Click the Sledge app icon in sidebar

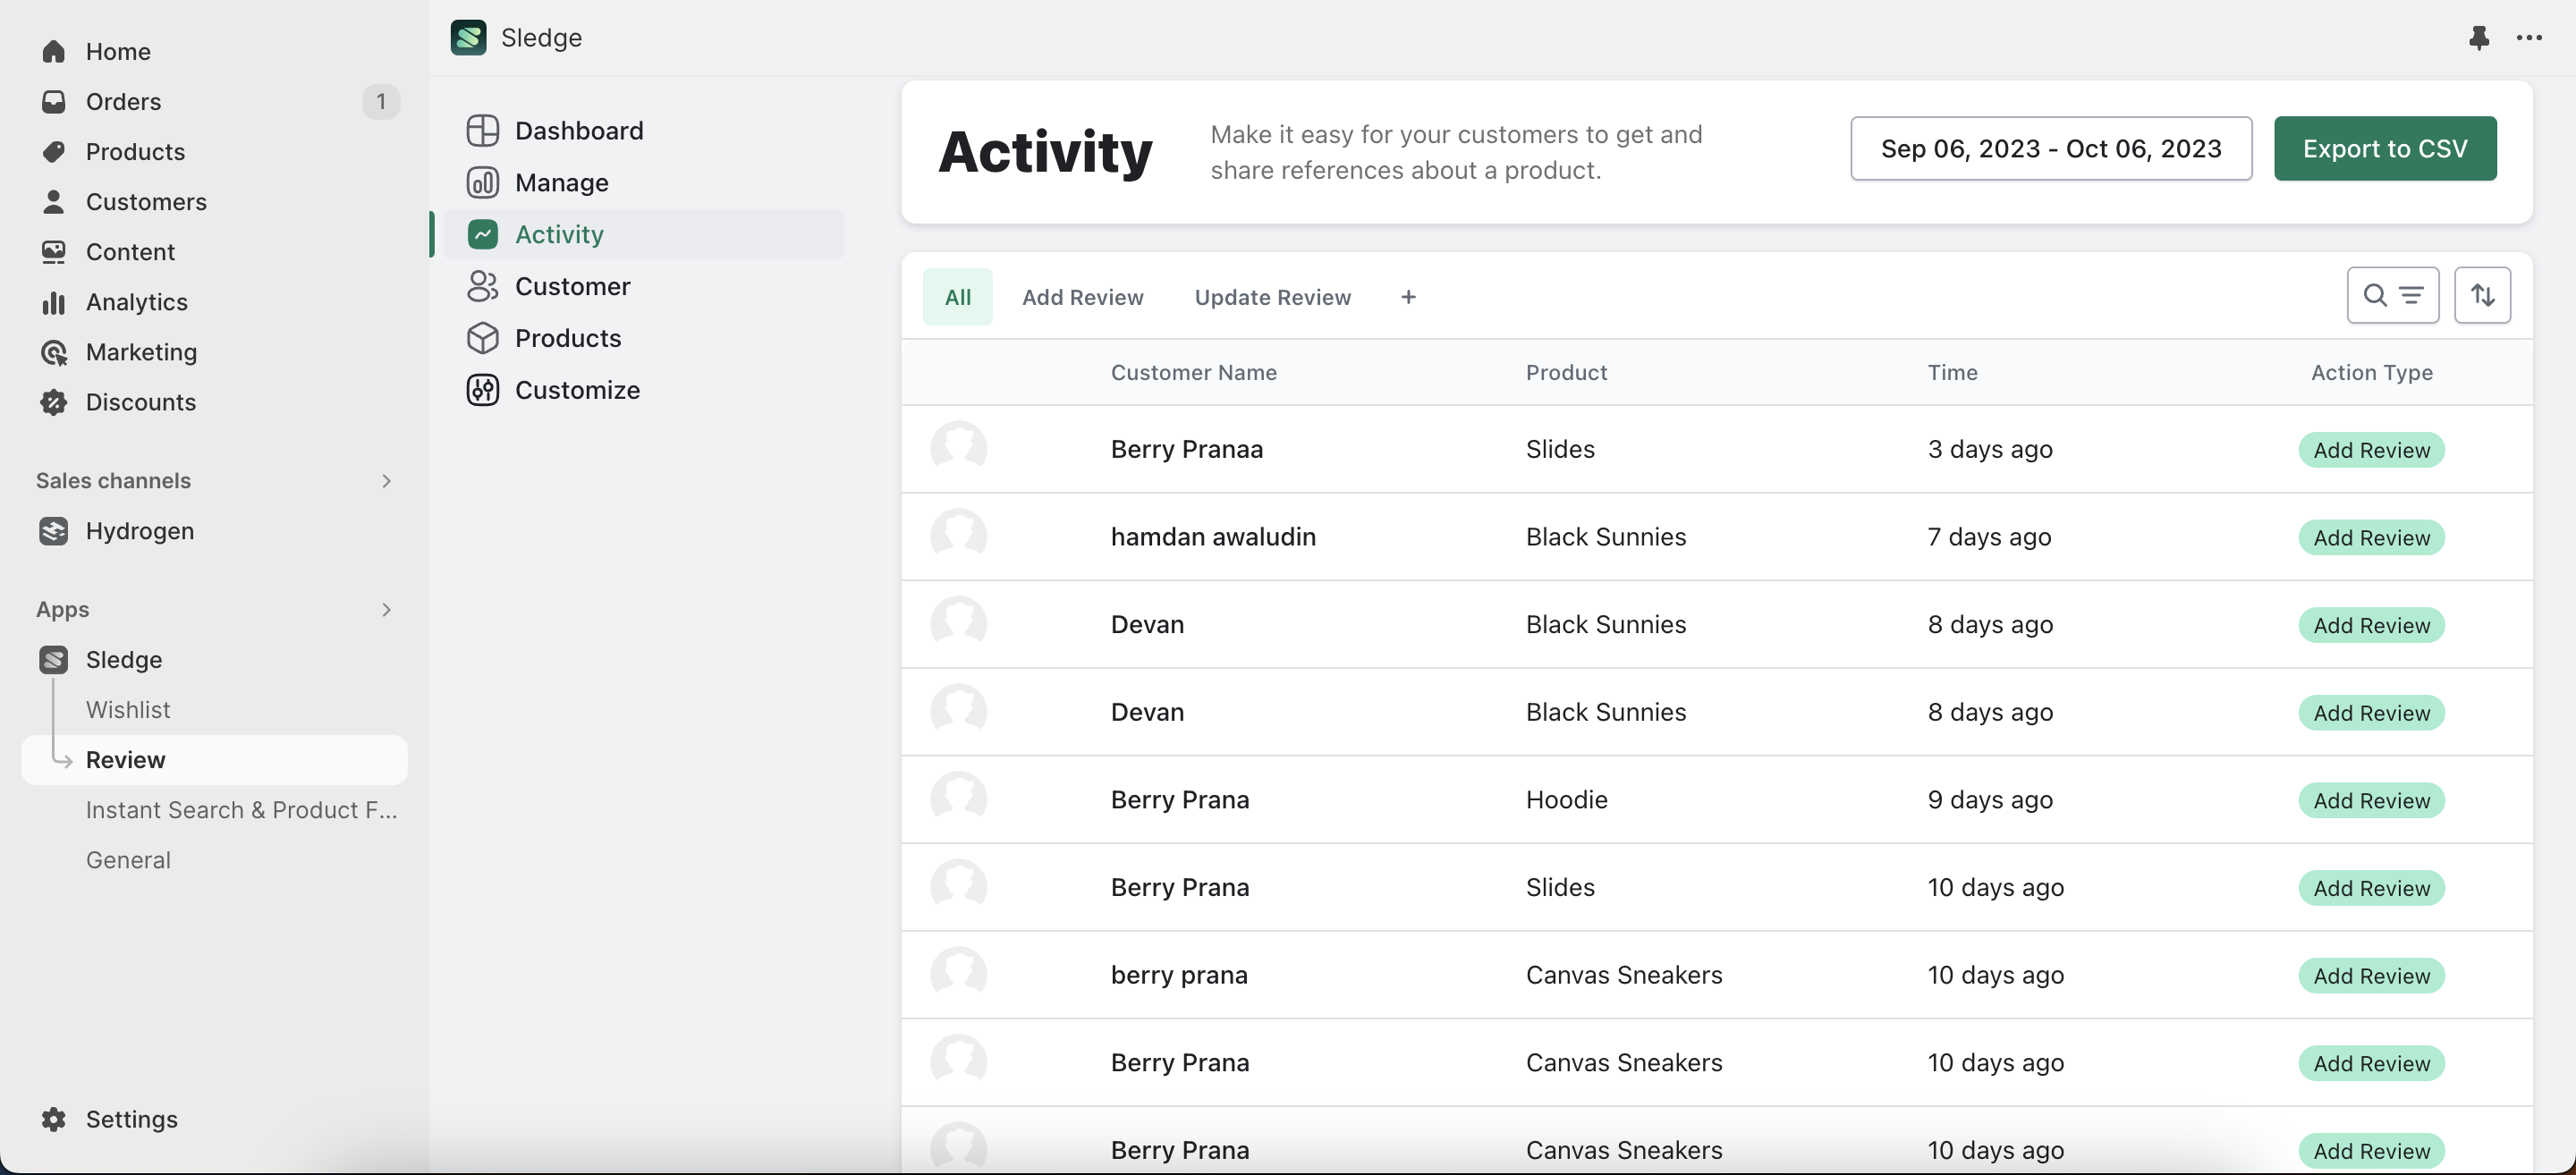(x=53, y=661)
